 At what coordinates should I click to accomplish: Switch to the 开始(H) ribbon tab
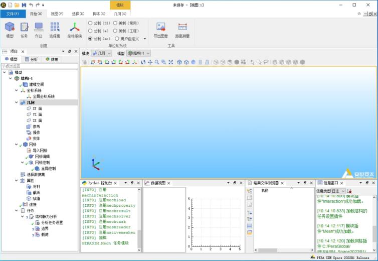[36, 14]
